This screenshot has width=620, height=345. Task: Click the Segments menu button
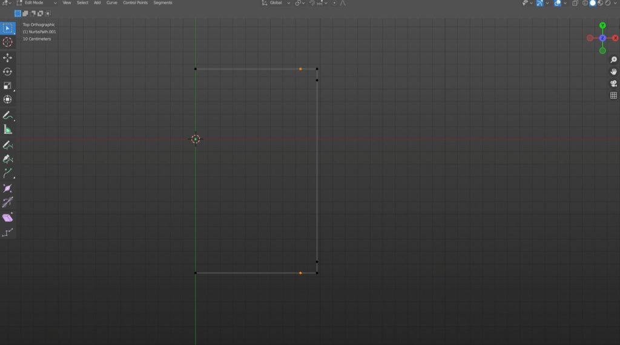[162, 3]
